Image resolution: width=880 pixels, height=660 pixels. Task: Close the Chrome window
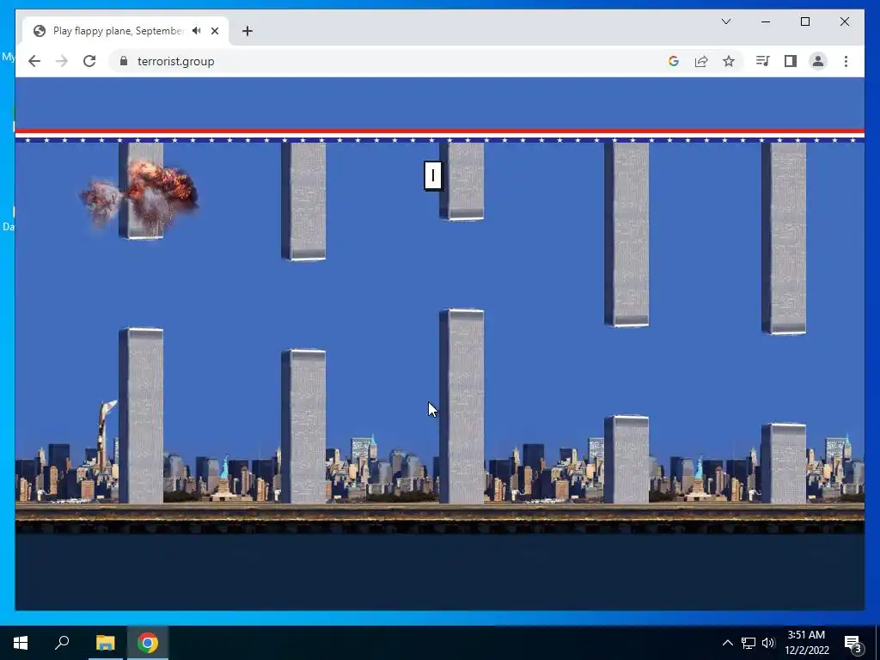tap(844, 21)
